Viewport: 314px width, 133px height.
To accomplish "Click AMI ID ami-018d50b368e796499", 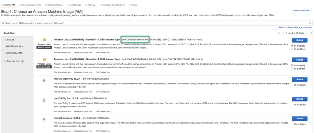I will 177,59.
